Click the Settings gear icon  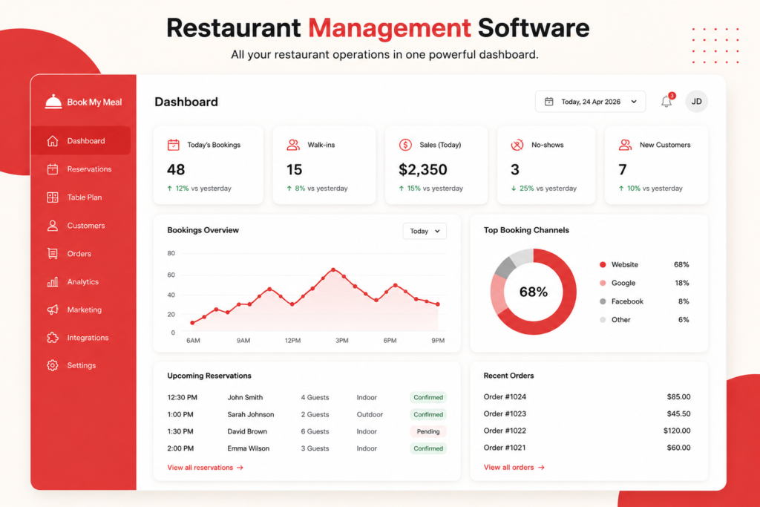[x=53, y=365]
